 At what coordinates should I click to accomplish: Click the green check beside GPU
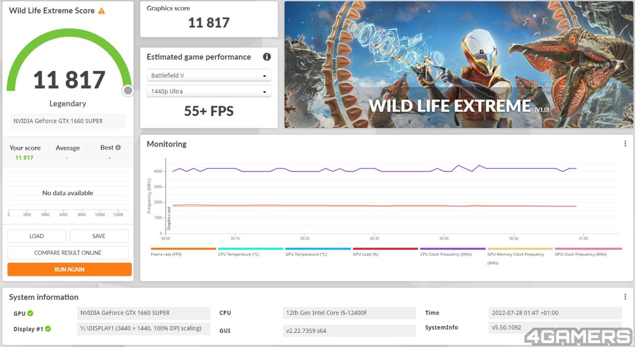tap(30, 313)
